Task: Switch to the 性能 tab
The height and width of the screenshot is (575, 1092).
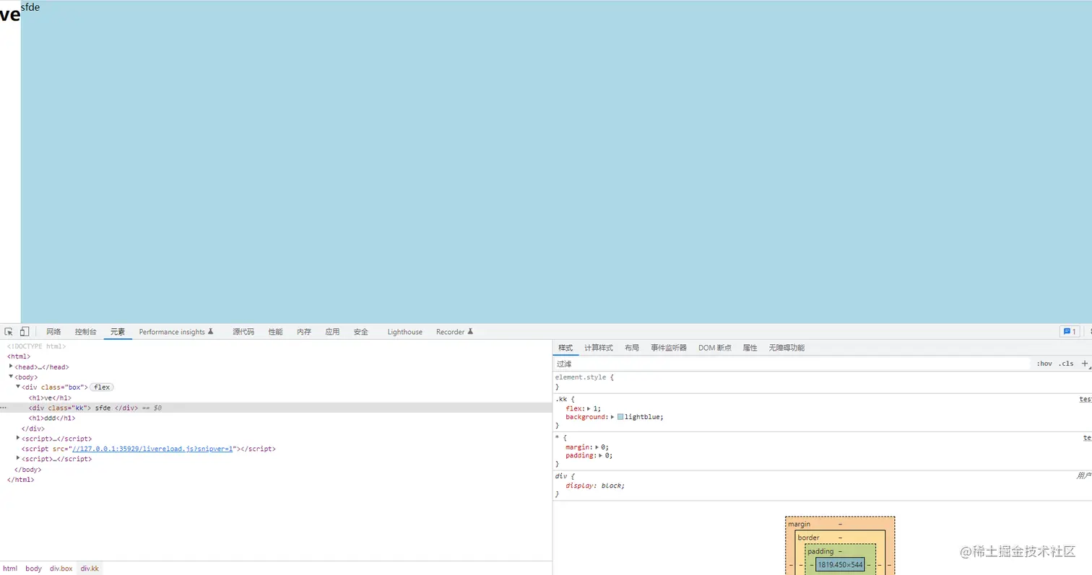Action: (x=275, y=332)
